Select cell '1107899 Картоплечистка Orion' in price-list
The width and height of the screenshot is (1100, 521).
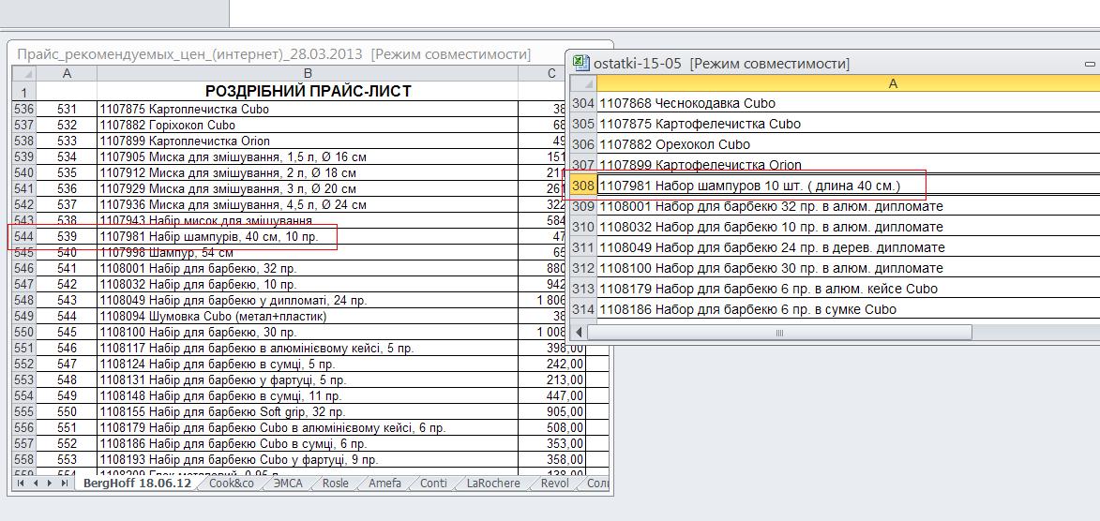click(x=308, y=141)
